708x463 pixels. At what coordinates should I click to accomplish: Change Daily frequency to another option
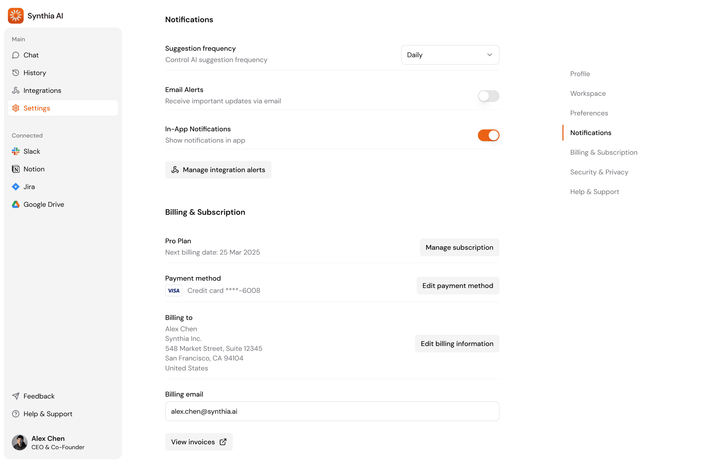tap(450, 55)
